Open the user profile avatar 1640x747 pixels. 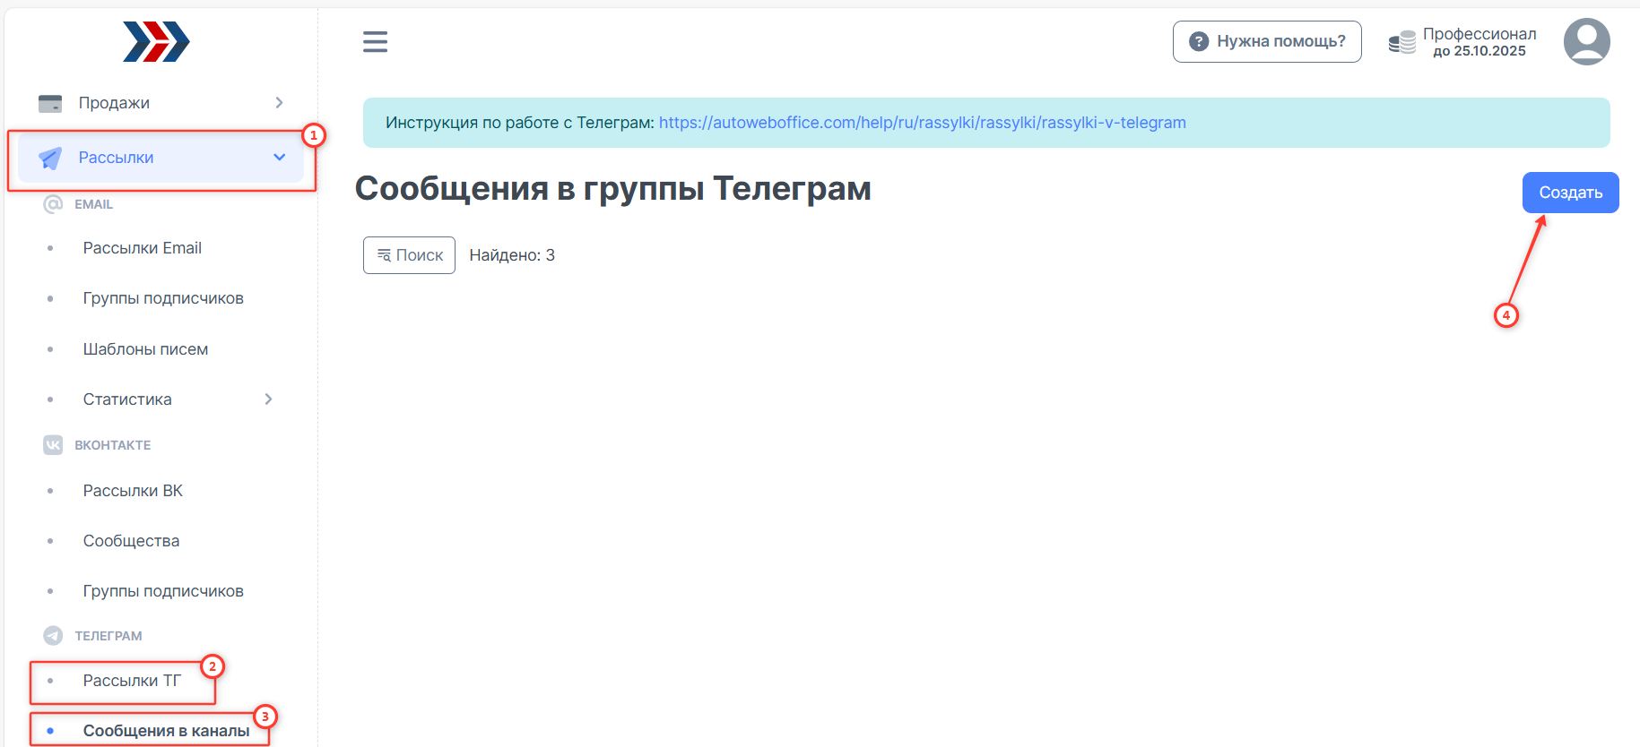tap(1586, 41)
